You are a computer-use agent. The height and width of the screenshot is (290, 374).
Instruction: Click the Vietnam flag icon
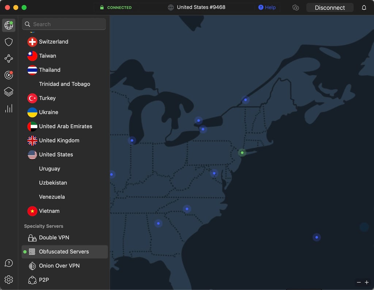coord(32,211)
